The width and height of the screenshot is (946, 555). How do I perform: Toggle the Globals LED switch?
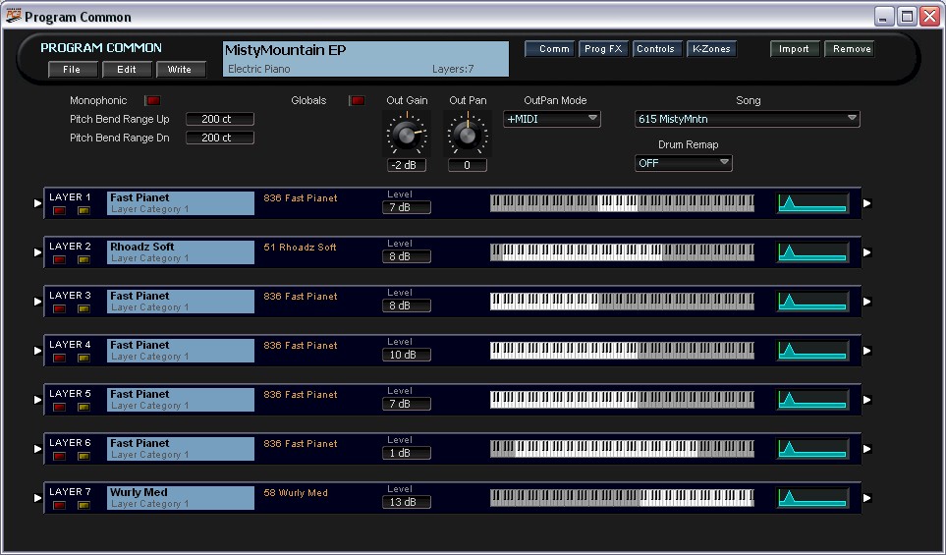click(358, 101)
